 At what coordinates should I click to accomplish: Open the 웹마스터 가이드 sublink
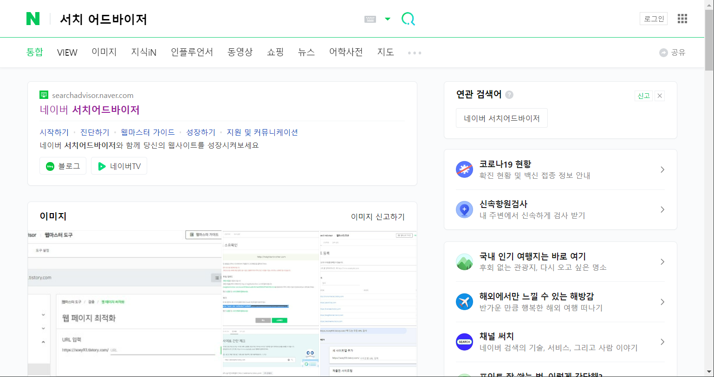pos(148,132)
